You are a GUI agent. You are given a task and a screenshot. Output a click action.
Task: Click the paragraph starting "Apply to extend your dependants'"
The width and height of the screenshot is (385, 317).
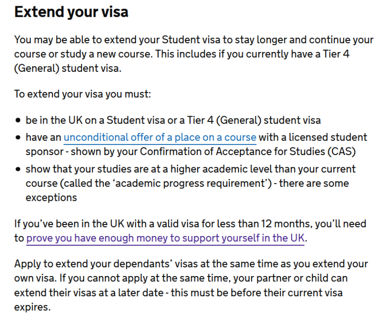[191, 278]
